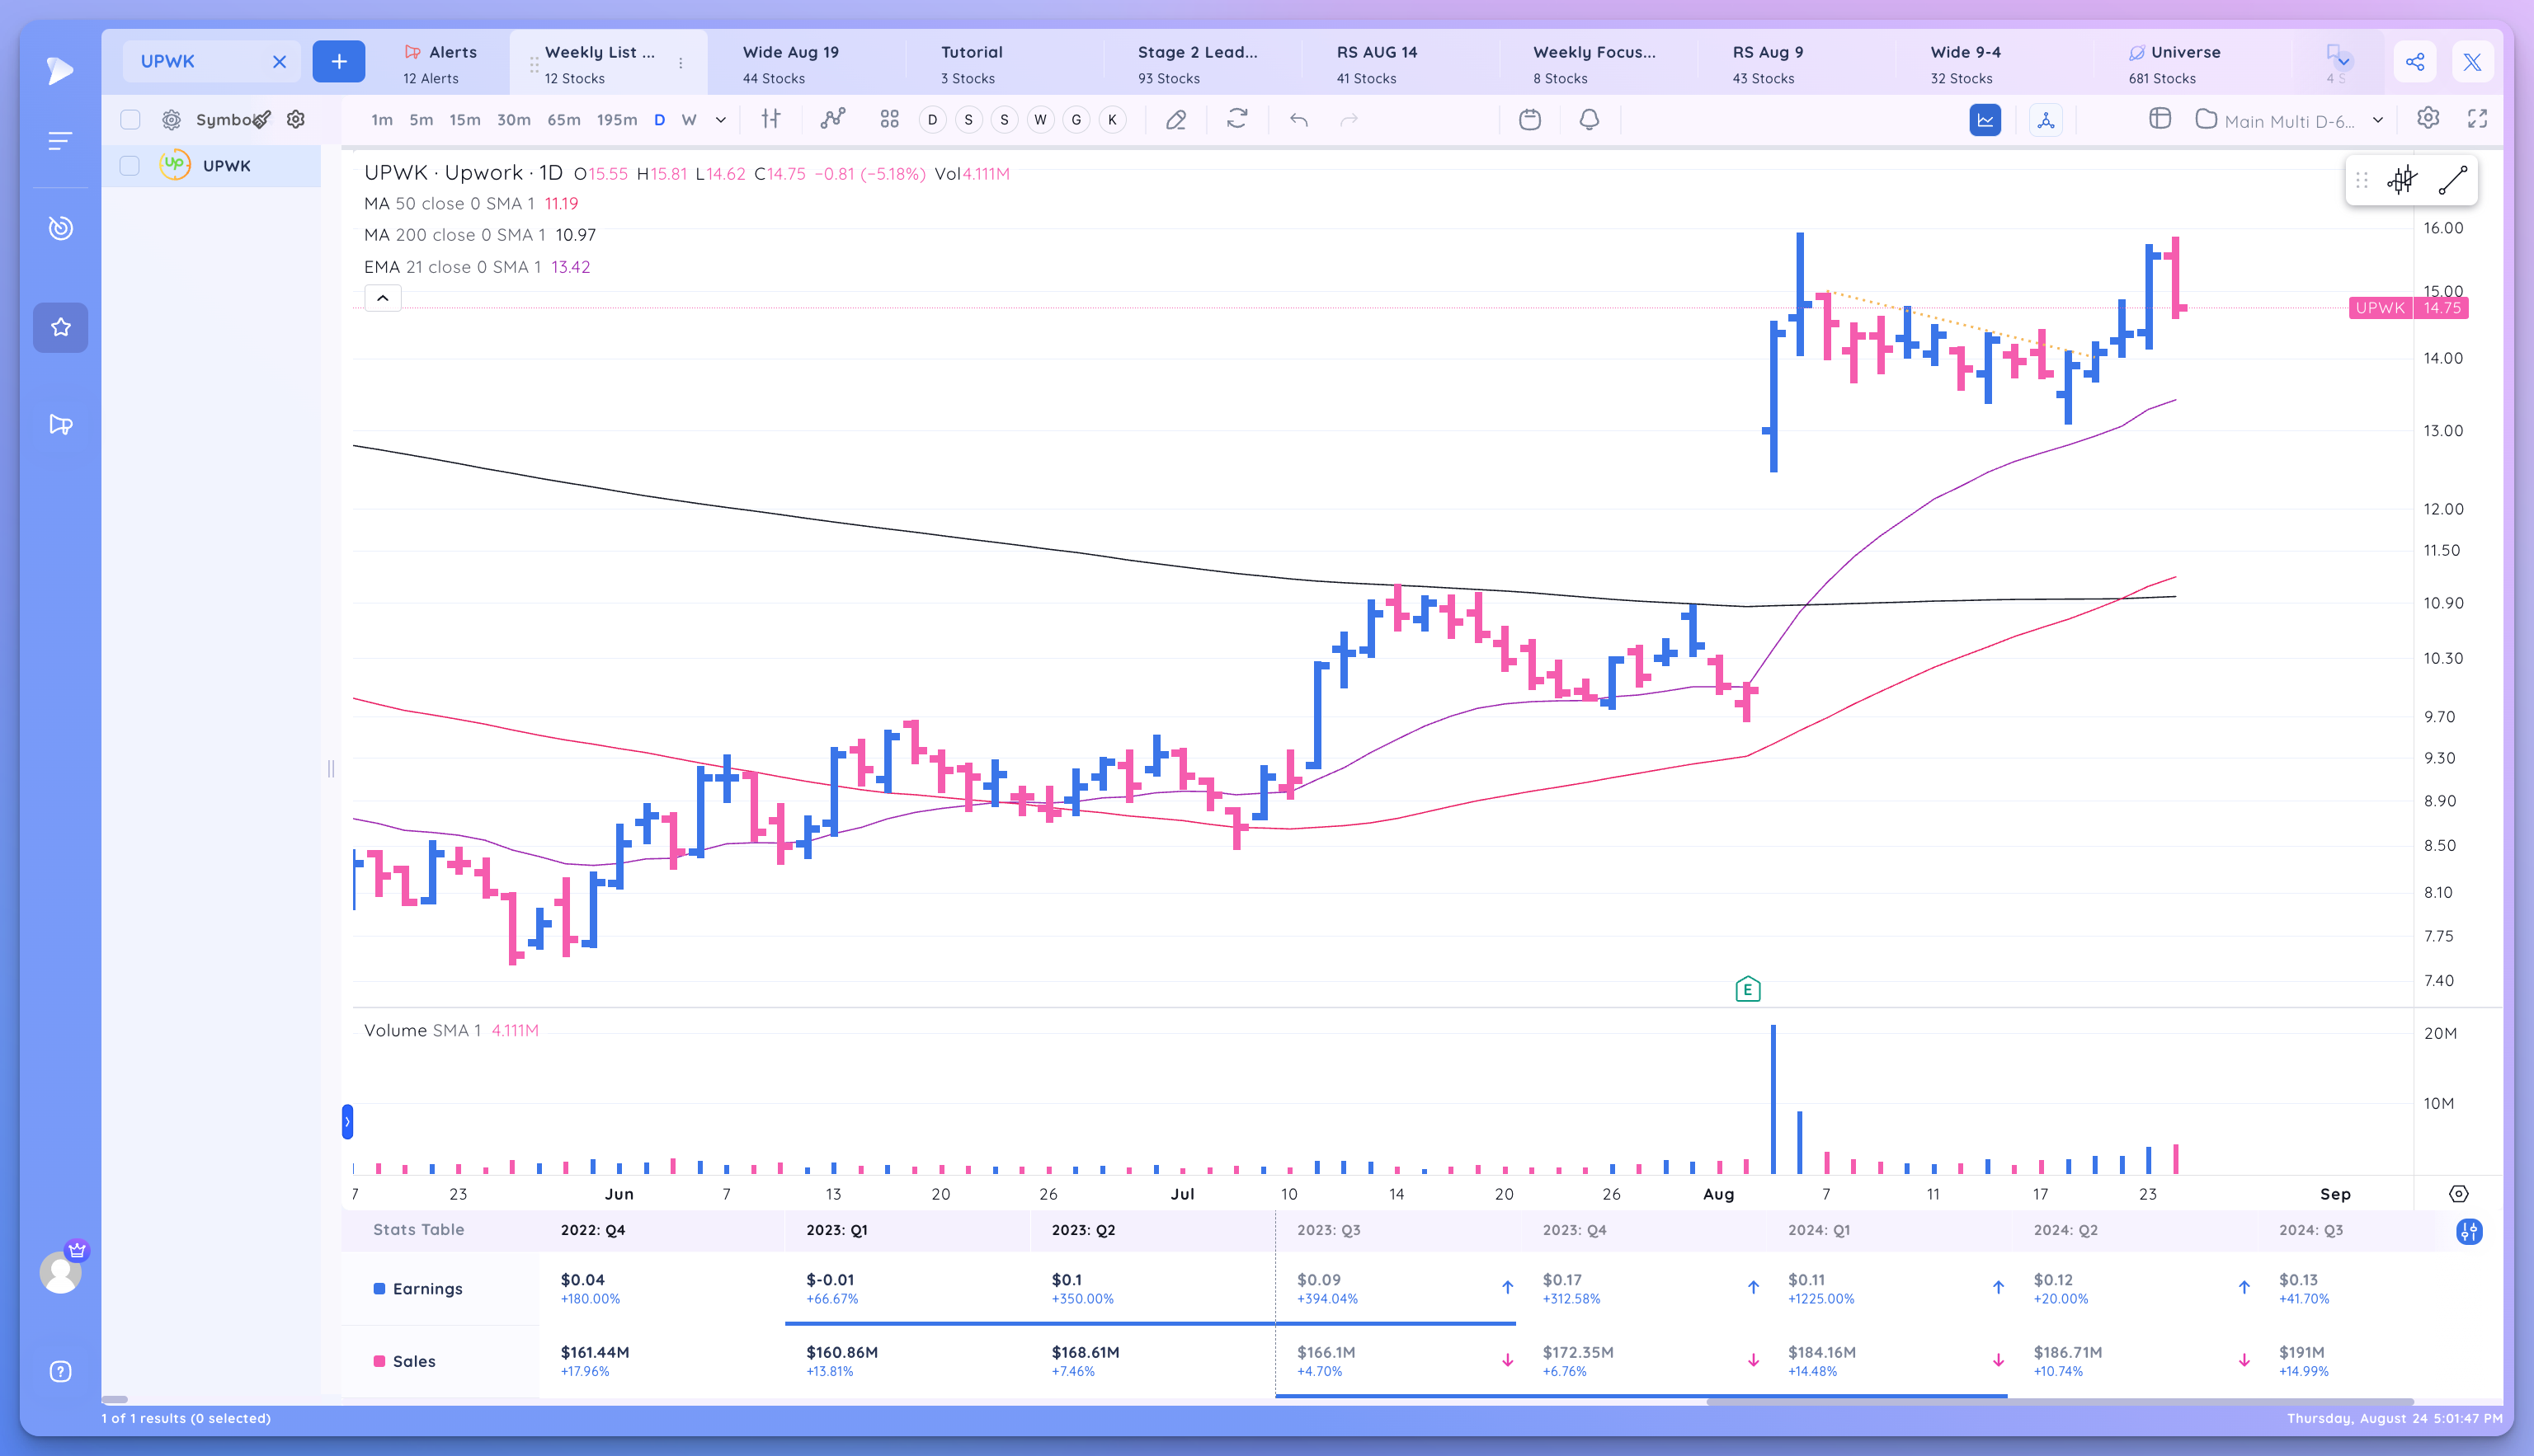The image size is (2534, 1456).
Task: Add a new list with plus button
Action: (x=338, y=62)
